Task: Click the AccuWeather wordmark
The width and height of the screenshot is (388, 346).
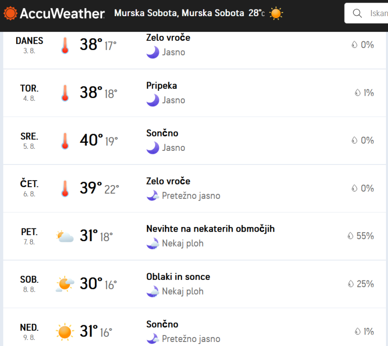Action: coord(62,13)
